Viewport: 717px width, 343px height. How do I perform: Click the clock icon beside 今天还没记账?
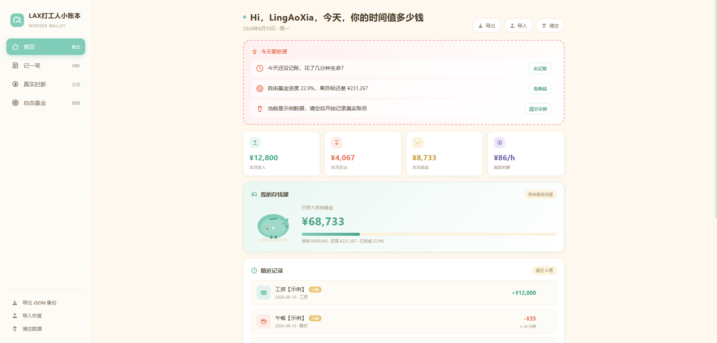tap(260, 68)
